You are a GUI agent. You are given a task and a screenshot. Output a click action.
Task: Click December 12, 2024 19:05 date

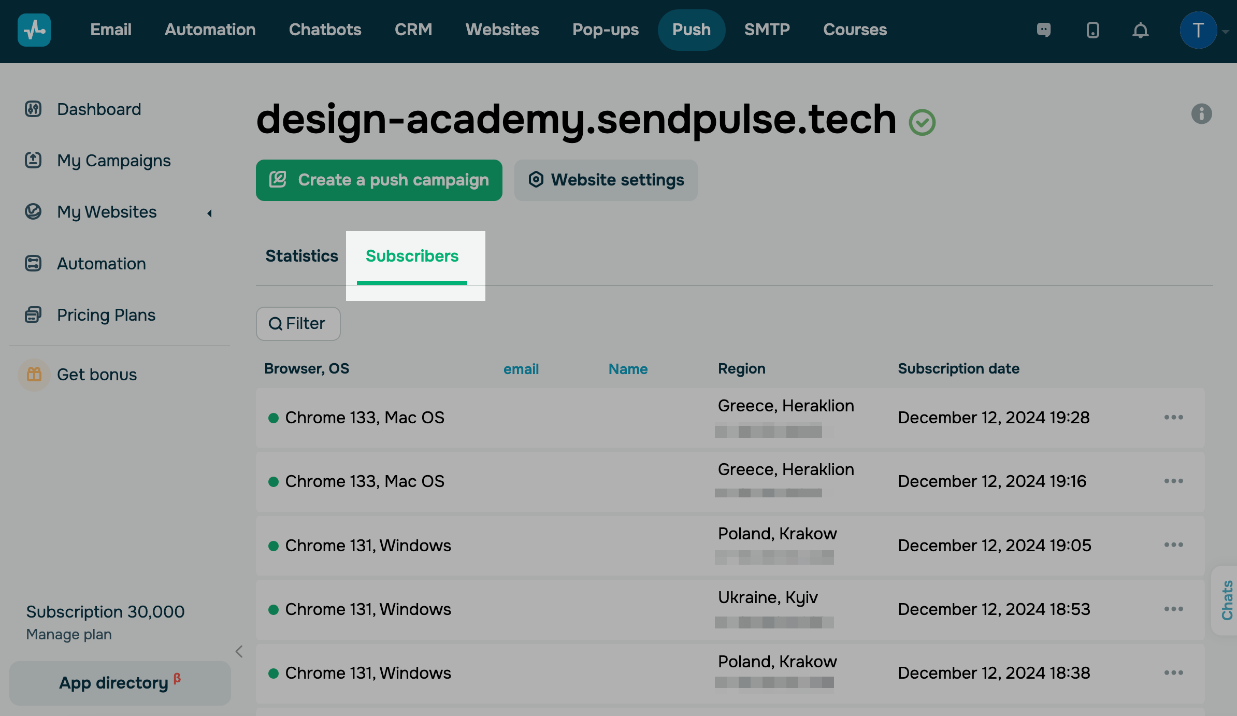tap(994, 545)
